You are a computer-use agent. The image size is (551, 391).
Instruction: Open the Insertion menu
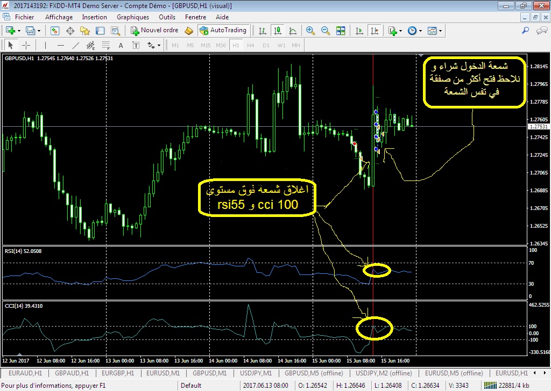pyautogui.click(x=94, y=17)
